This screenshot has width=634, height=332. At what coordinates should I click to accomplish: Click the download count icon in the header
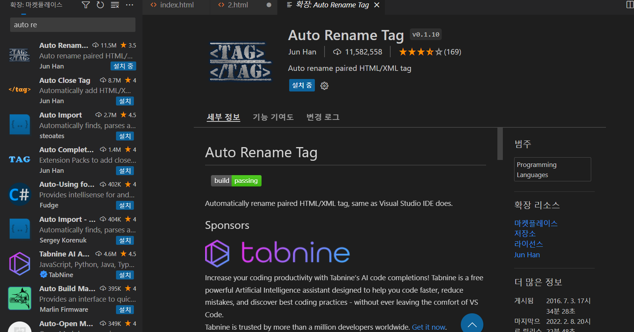click(x=337, y=52)
